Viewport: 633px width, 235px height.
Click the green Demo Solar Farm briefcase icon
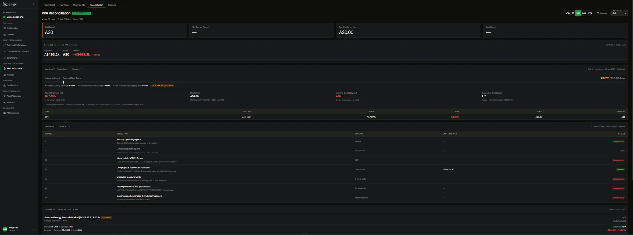point(4,17)
